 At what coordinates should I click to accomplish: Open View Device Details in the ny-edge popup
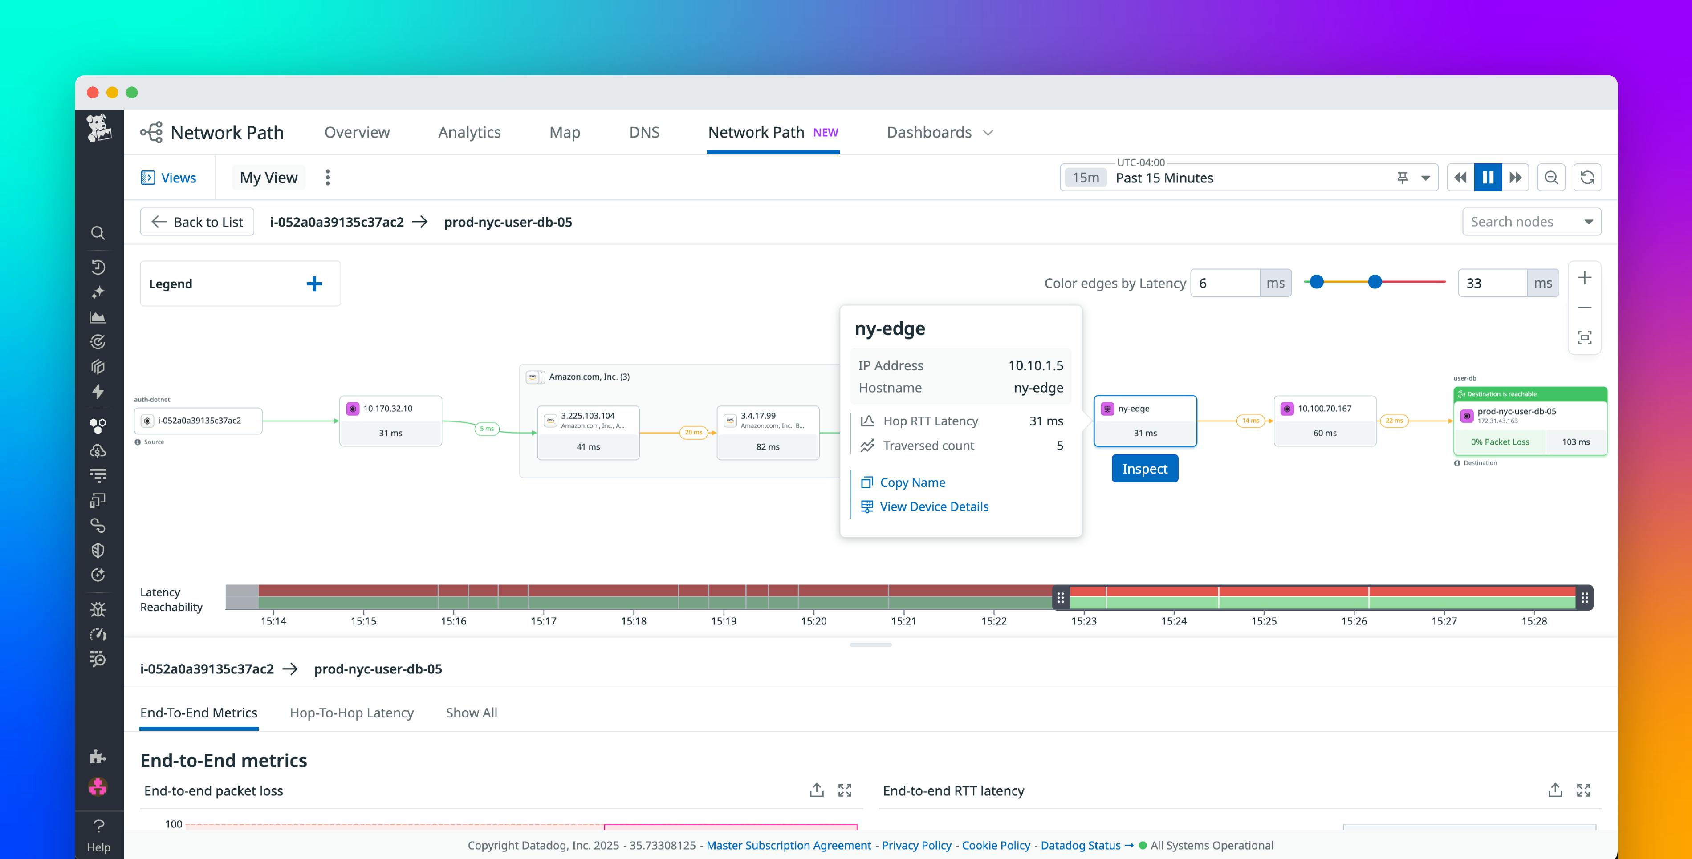[x=933, y=506]
